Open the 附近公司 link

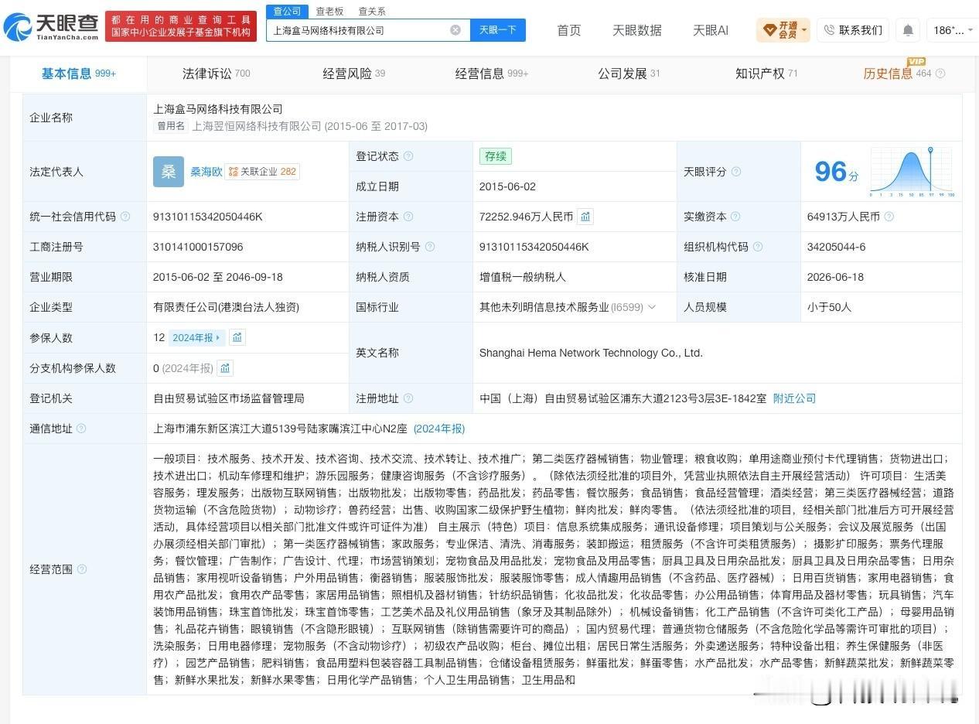(794, 398)
